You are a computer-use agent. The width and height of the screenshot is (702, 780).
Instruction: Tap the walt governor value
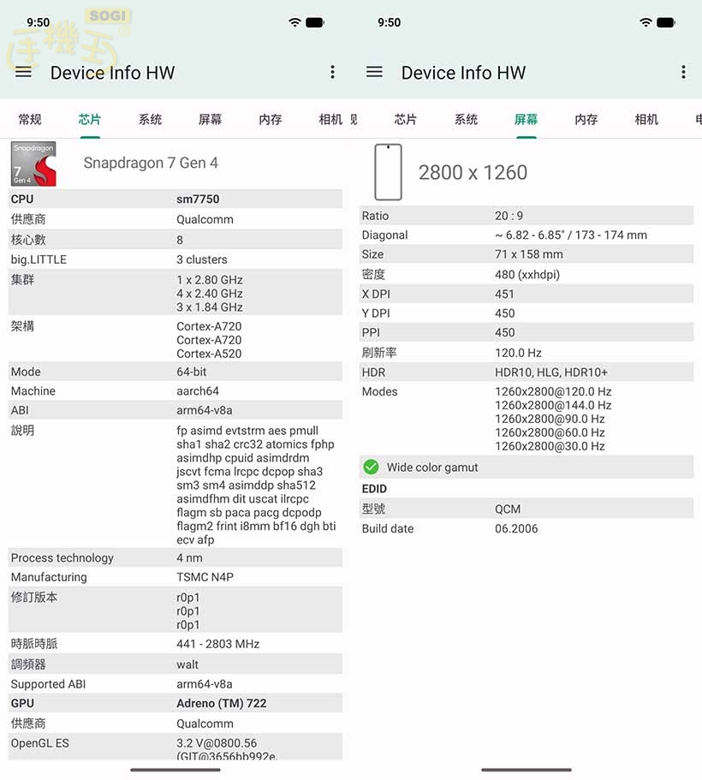click(187, 664)
